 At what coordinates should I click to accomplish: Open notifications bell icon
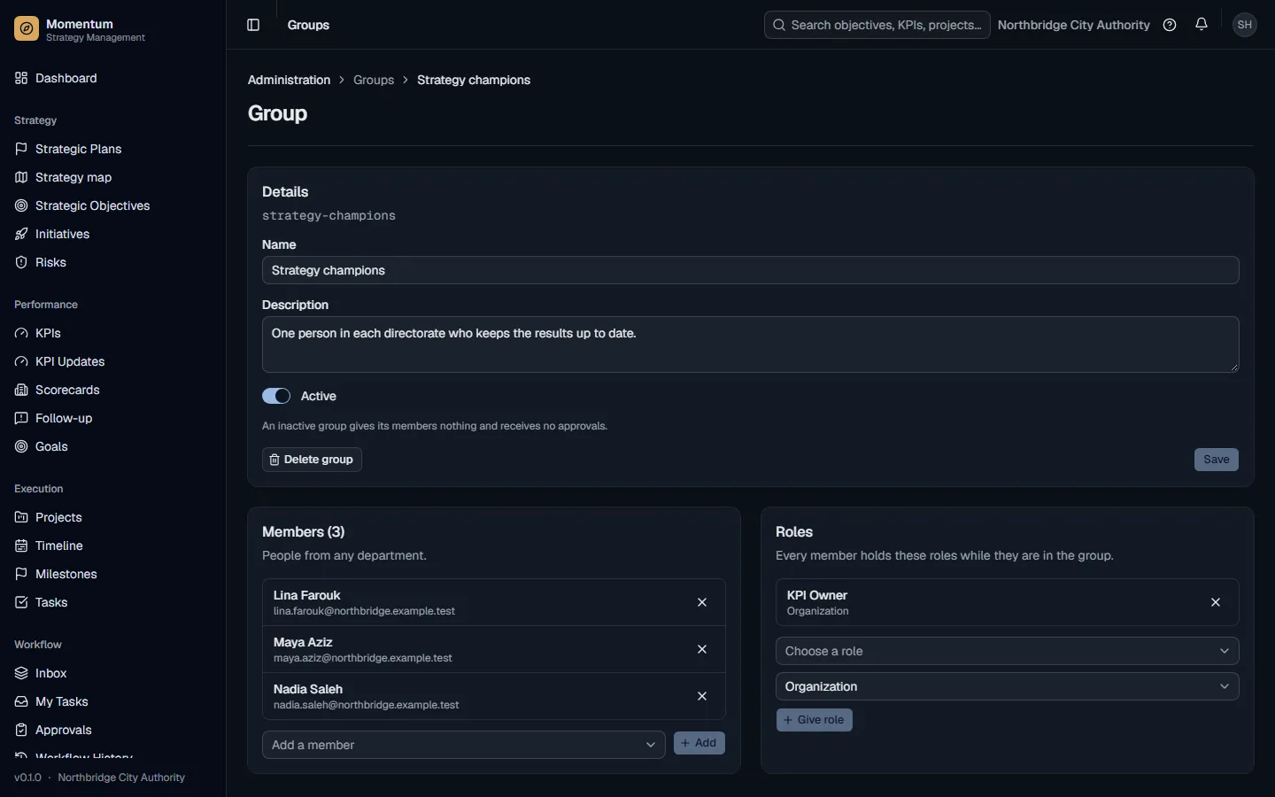coord(1202,25)
